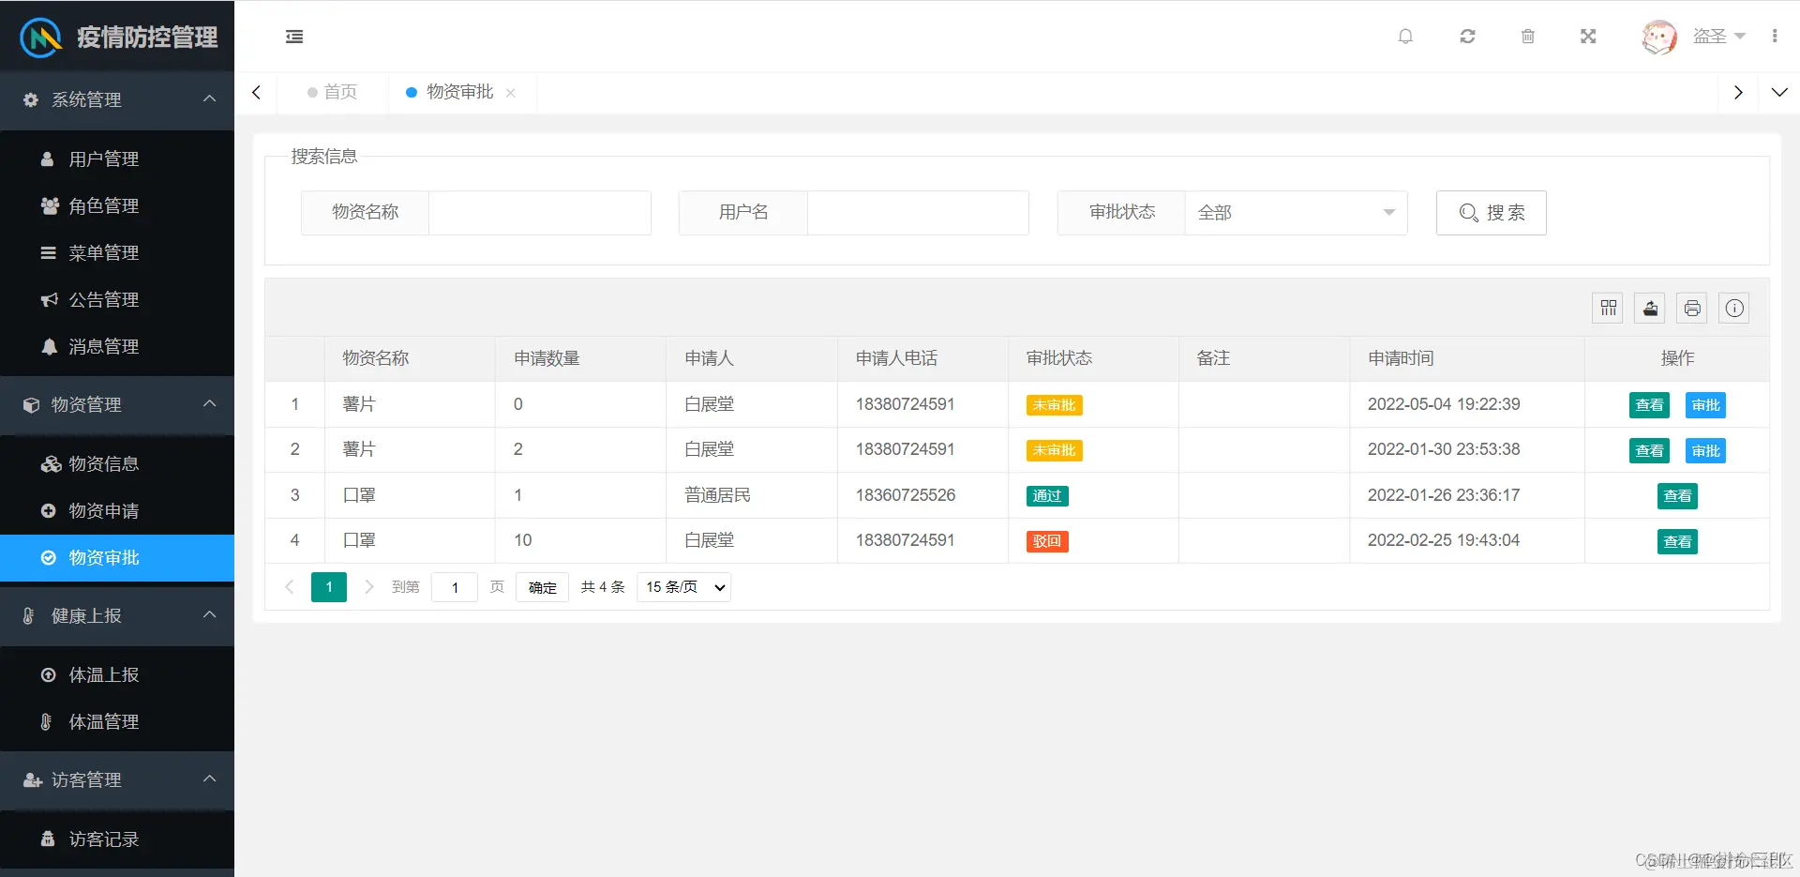1800x877 pixels.
Task: Click the 未审批 badge in row 1
Action: pyautogui.click(x=1055, y=405)
